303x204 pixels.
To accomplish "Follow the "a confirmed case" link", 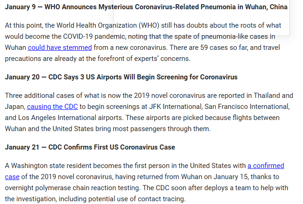I will [x=265, y=165].
